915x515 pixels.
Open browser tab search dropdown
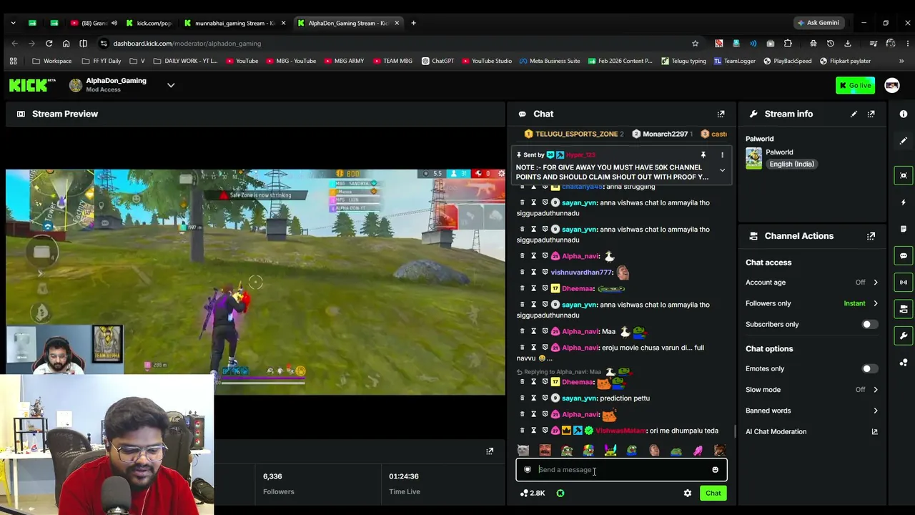point(13,23)
